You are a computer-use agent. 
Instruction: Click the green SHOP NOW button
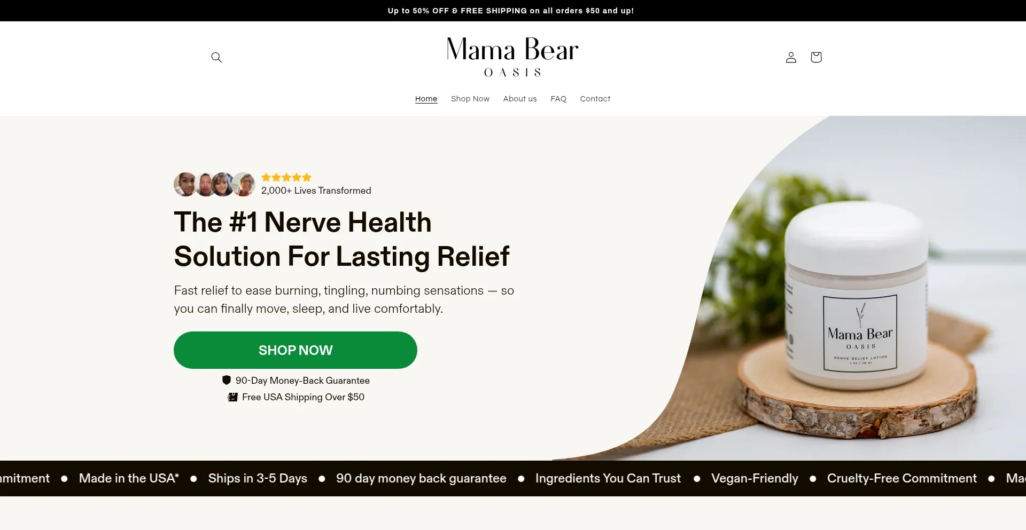(296, 350)
